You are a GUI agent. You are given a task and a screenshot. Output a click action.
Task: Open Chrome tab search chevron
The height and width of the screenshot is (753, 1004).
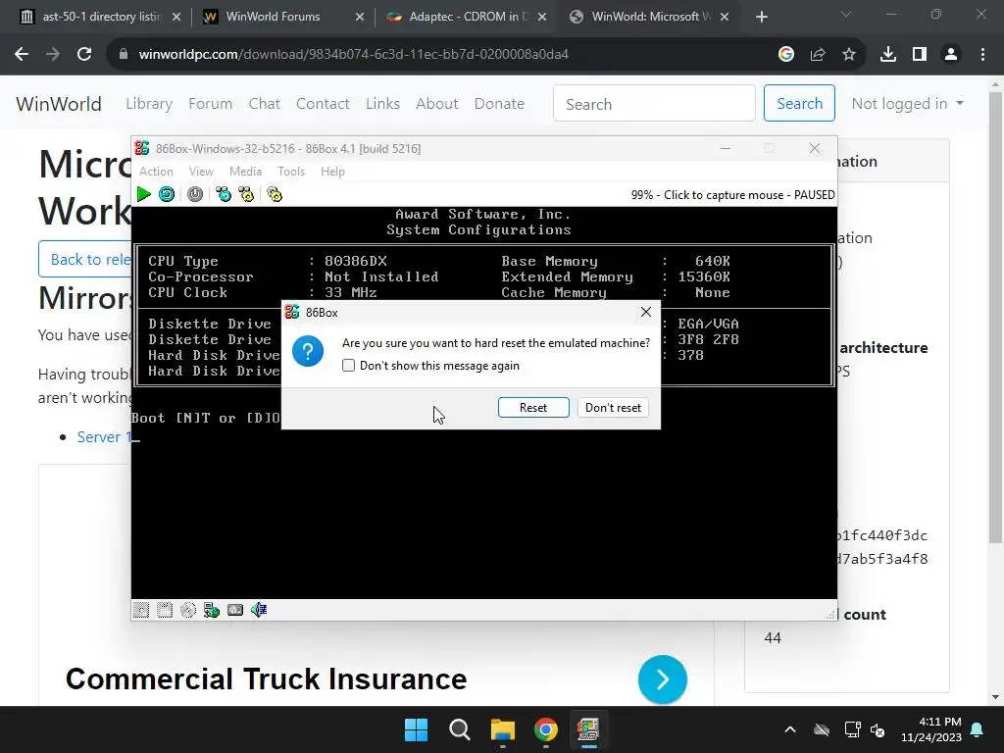coord(846,14)
